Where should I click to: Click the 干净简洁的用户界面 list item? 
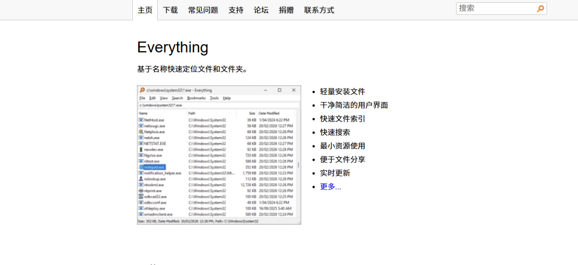pos(354,105)
